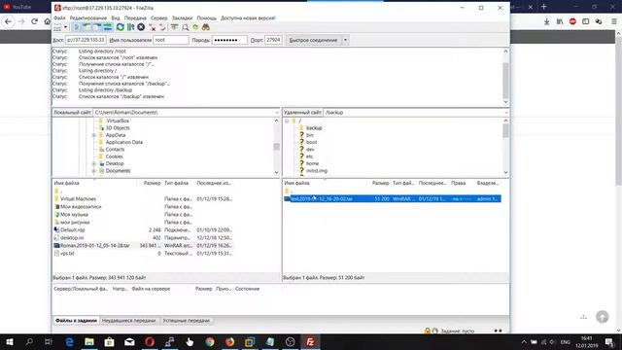Screen dimensions: 622x350
Task: Open Google Chrome from the taskbar
Action: tap(210, 341)
